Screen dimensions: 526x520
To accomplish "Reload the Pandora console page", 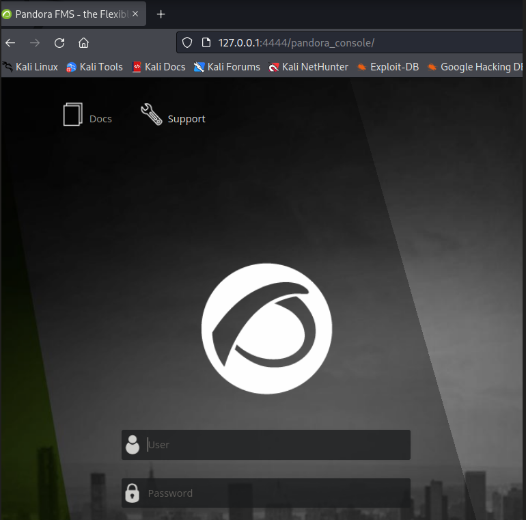I will 59,42.
